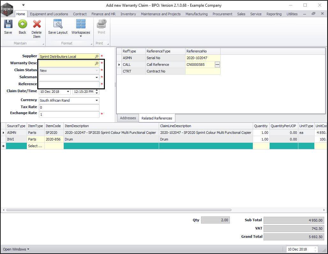Click the ItemDescription column header
Viewport: 328px width, 254px height.
click(111, 126)
